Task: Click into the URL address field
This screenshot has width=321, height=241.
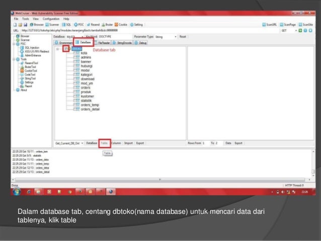Action: (x=150, y=31)
